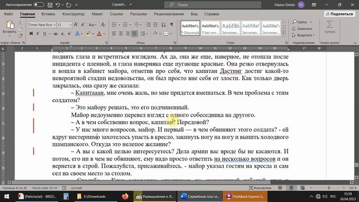Click the decrease indent icon

click(x=148, y=25)
